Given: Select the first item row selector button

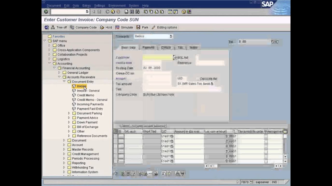Looking at the screenshot, I should (121, 136).
